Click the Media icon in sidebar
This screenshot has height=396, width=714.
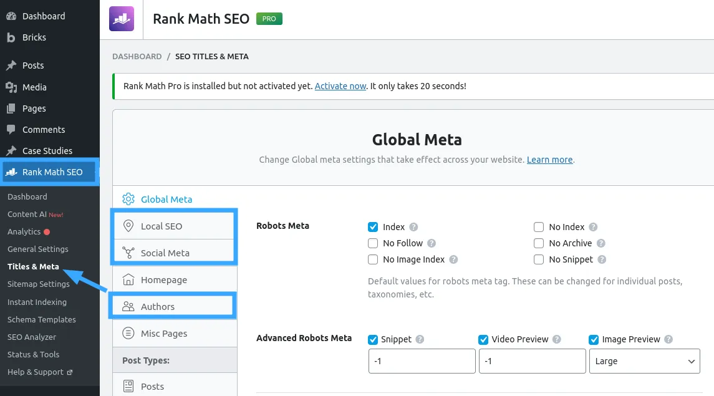[11, 87]
